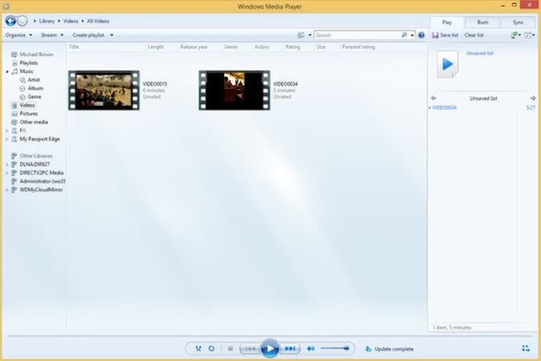Expand the F:\ drive node
The image size is (541, 361).
coord(7,131)
